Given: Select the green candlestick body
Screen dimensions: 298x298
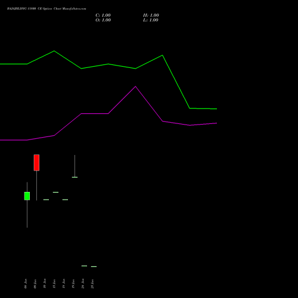Looking at the screenshot, I should click(x=27, y=196).
